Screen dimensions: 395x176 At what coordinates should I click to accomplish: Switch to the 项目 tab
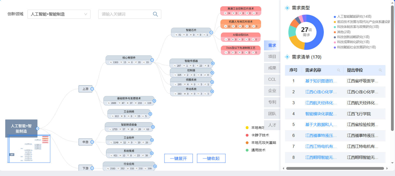click(272, 57)
